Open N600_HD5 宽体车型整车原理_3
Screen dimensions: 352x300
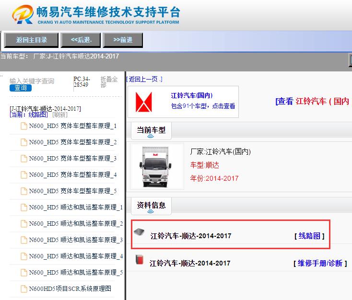coord(73,159)
